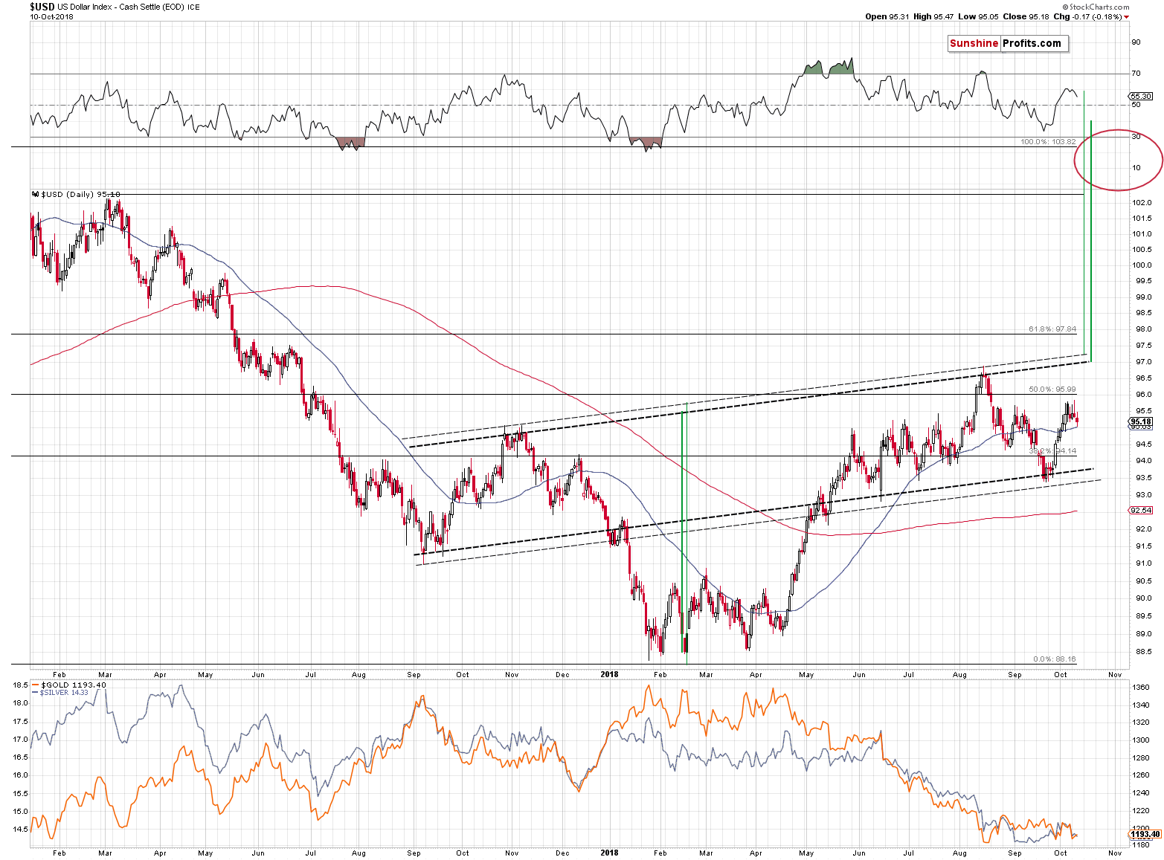Click the boxed '1193.40' gold price tag

tap(1145, 834)
